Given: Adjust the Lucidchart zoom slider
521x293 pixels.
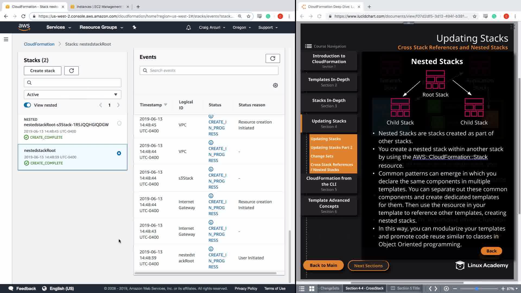Looking at the screenshot, I should [477, 289].
